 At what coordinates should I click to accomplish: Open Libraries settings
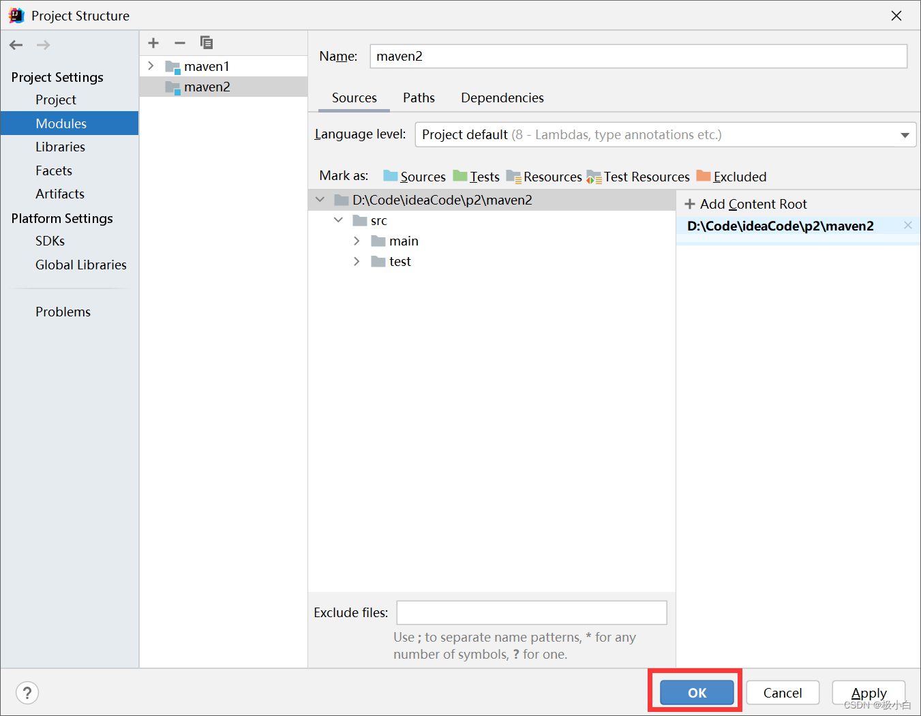(61, 147)
